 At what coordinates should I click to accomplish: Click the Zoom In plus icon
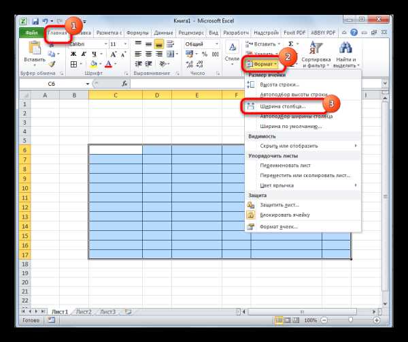pyautogui.click(x=376, y=320)
